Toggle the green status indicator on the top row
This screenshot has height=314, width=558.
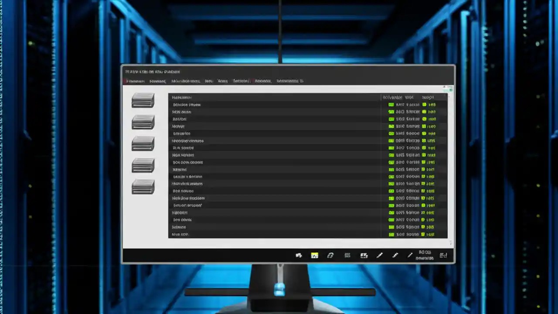(391, 105)
